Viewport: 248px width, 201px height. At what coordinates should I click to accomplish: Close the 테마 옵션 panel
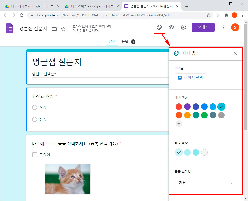pos(235,53)
